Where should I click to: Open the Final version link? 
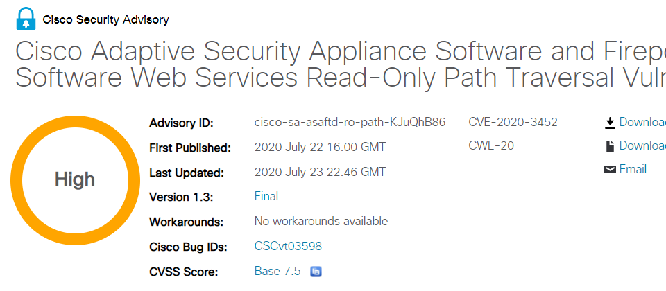pos(266,196)
